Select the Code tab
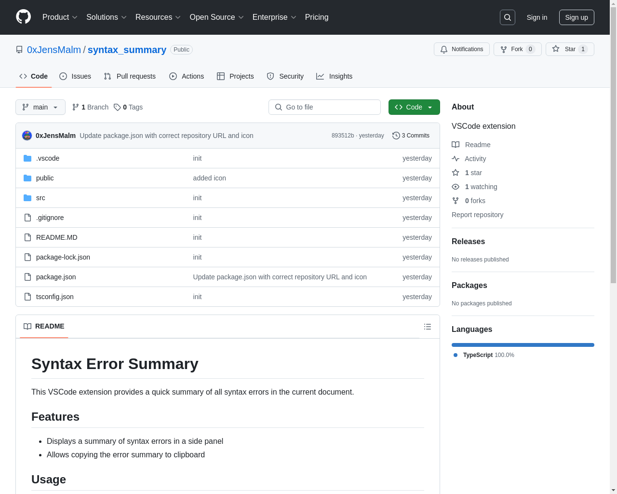Screen dimensions: 617x494 (x=34, y=76)
